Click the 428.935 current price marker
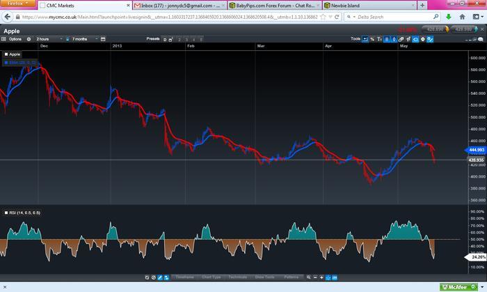 click(476, 160)
